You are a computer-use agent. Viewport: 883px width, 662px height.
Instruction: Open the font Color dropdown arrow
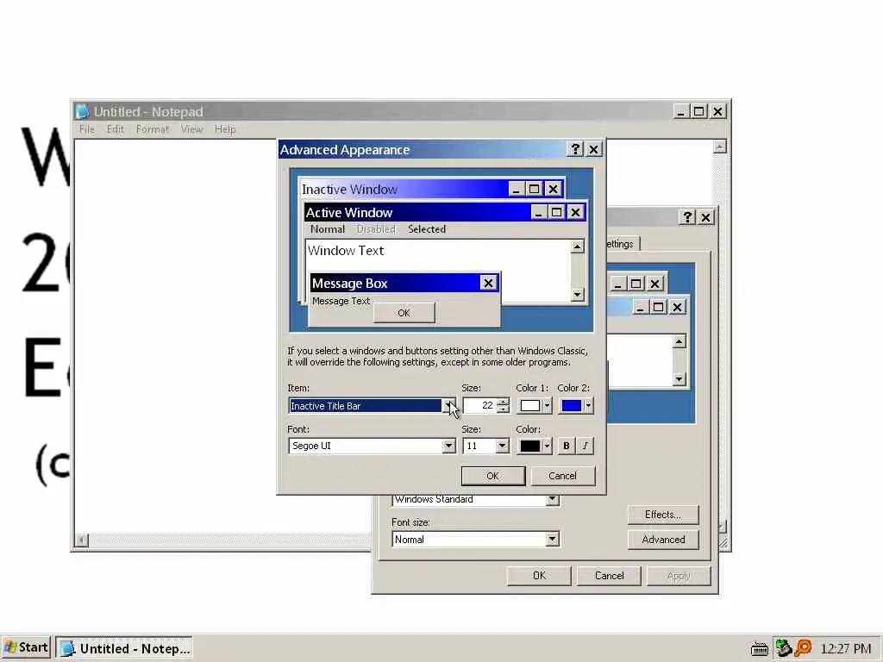coord(547,446)
